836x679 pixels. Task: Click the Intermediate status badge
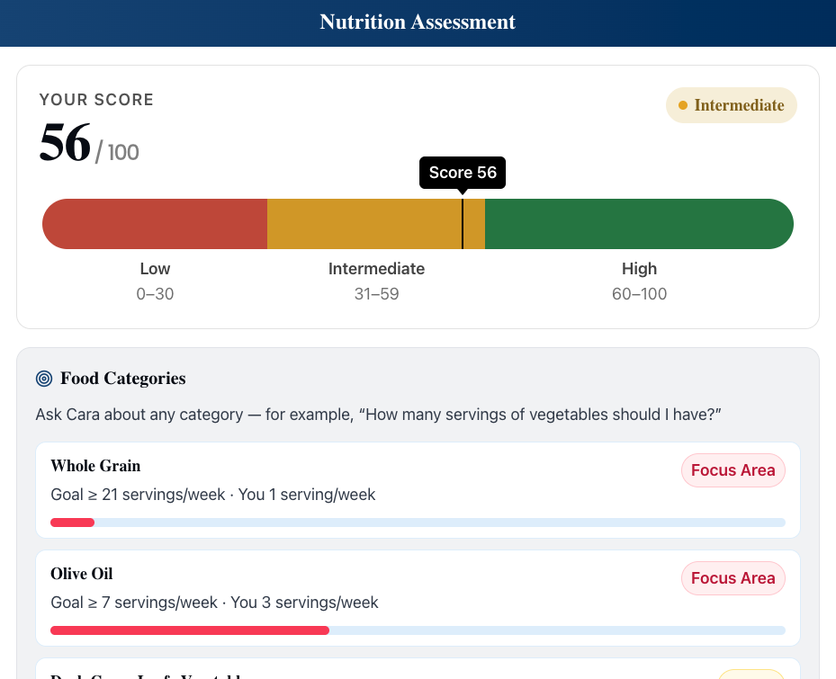[x=731, y=105]
